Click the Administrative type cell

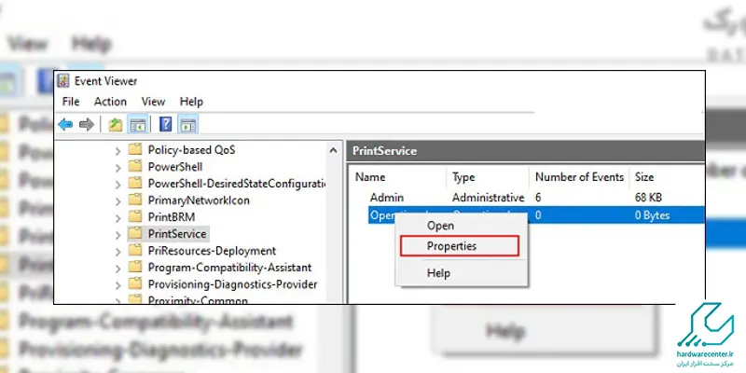tap(488, 198)
